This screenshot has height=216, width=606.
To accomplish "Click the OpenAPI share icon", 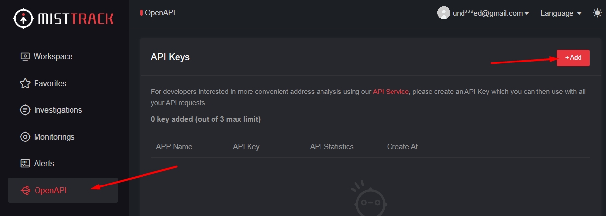I will point(25,190).
